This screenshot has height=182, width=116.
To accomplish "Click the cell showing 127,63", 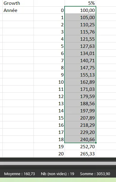I will [x=80, y=46].
